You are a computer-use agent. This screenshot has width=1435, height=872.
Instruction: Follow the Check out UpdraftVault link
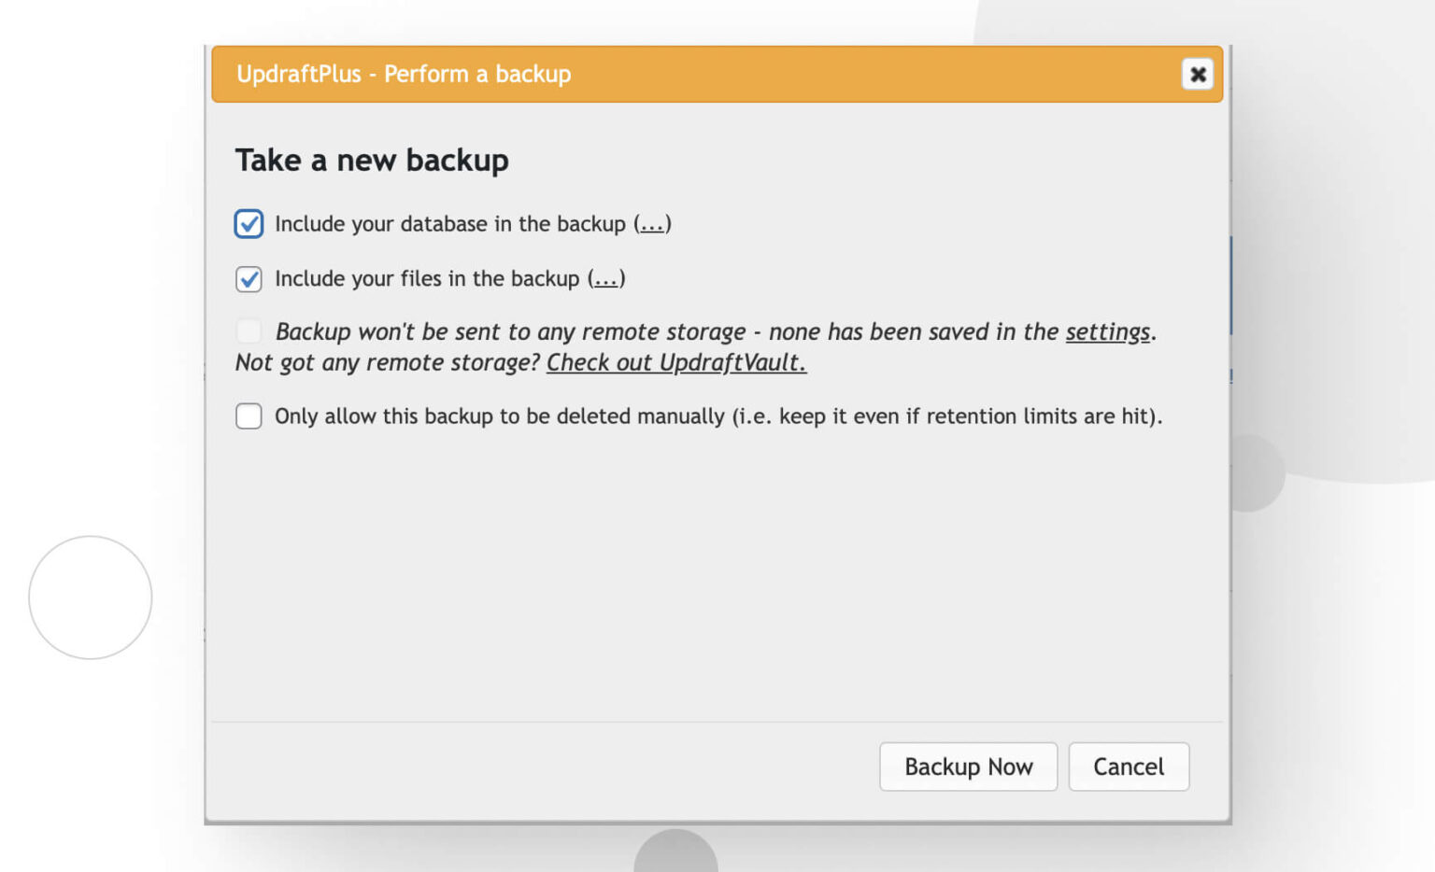click(676, 362)
